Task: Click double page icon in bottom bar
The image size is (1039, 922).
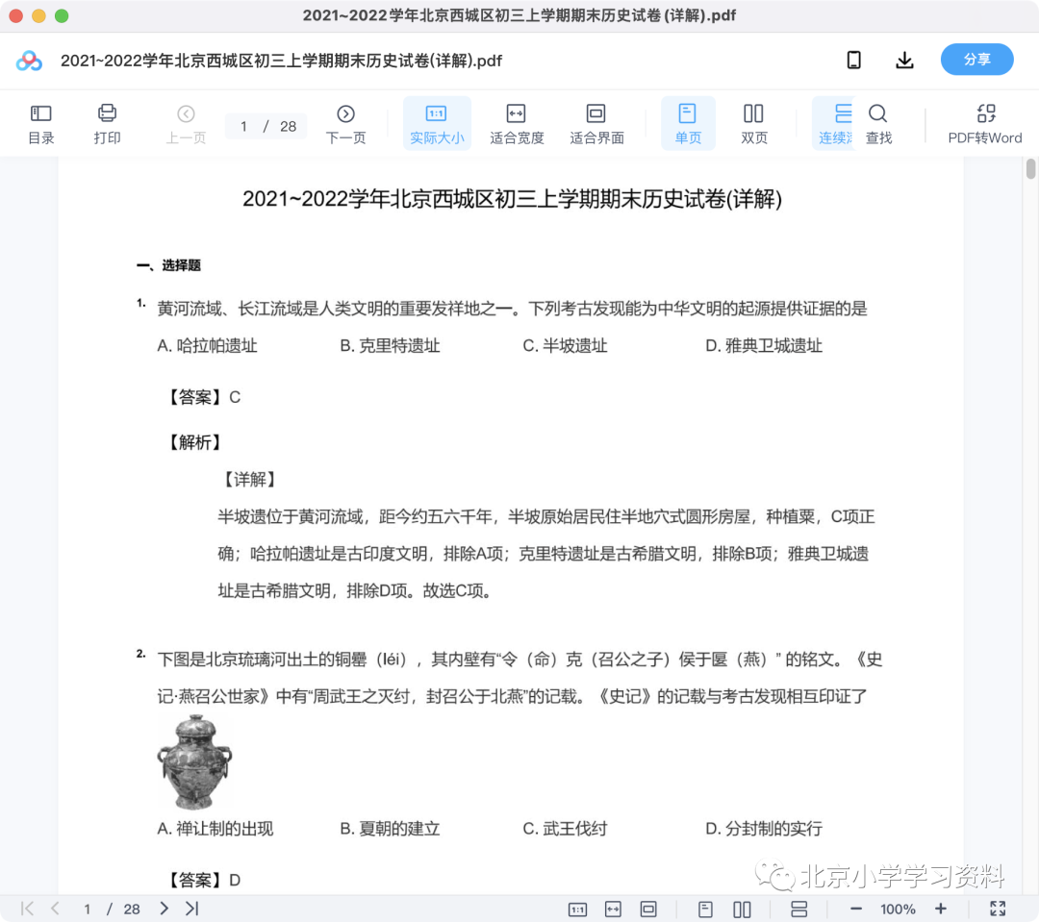Action: coord(742,910)
